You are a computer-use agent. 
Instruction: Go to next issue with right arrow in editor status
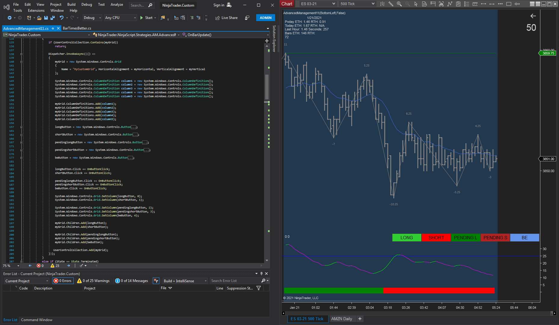tap(69, 266)
